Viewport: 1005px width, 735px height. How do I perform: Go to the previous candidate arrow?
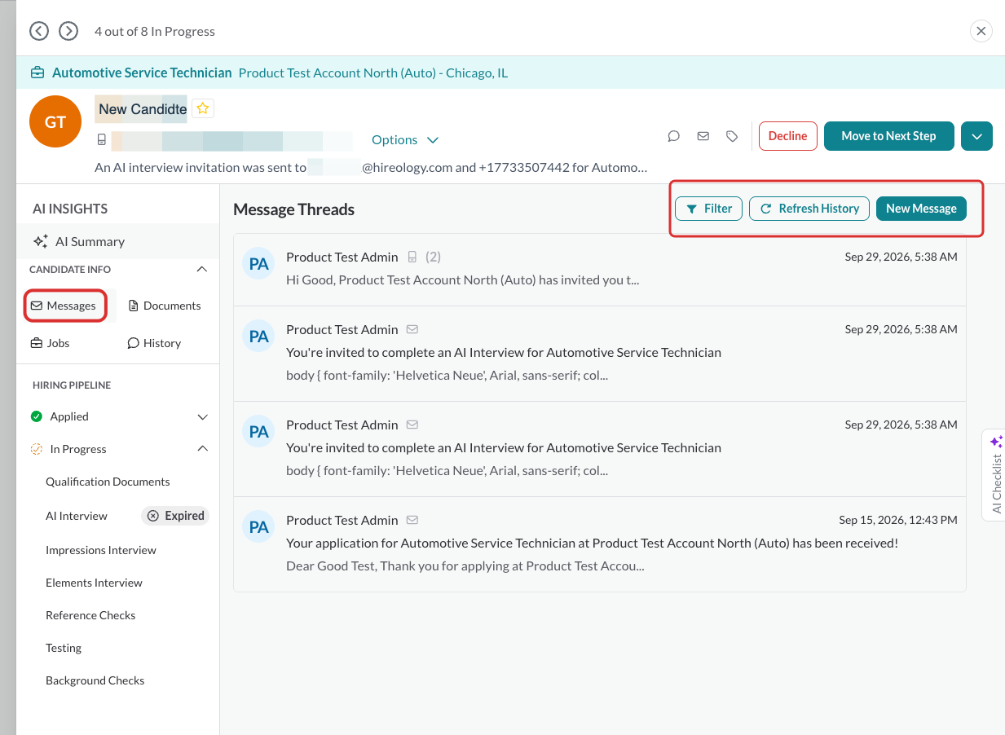39,31
